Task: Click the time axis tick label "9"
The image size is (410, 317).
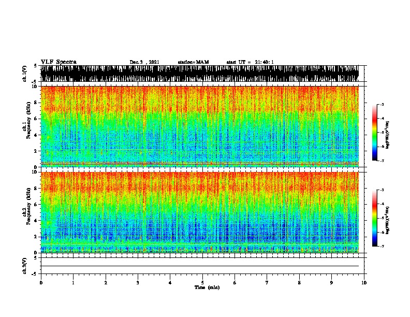Action: [x=331, y=283]
